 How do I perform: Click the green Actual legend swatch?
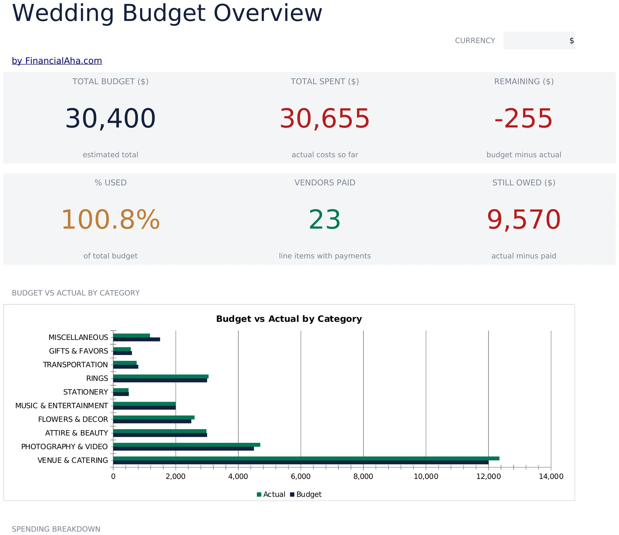259,494
